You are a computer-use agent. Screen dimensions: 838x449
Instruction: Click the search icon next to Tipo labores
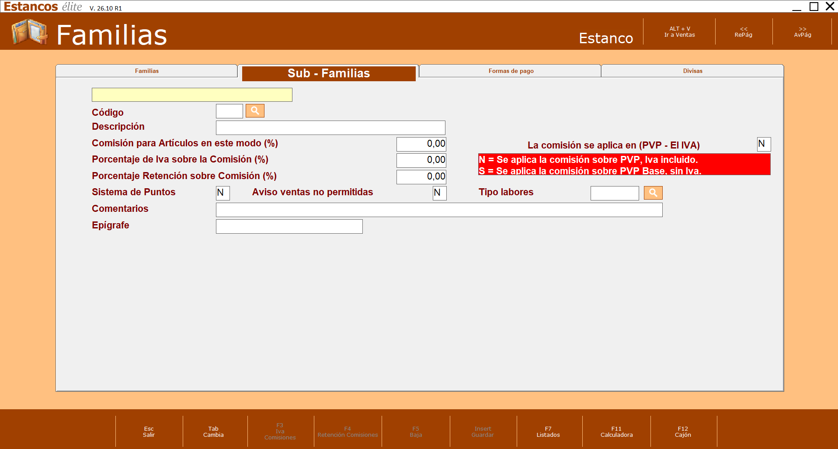[653, 193]
